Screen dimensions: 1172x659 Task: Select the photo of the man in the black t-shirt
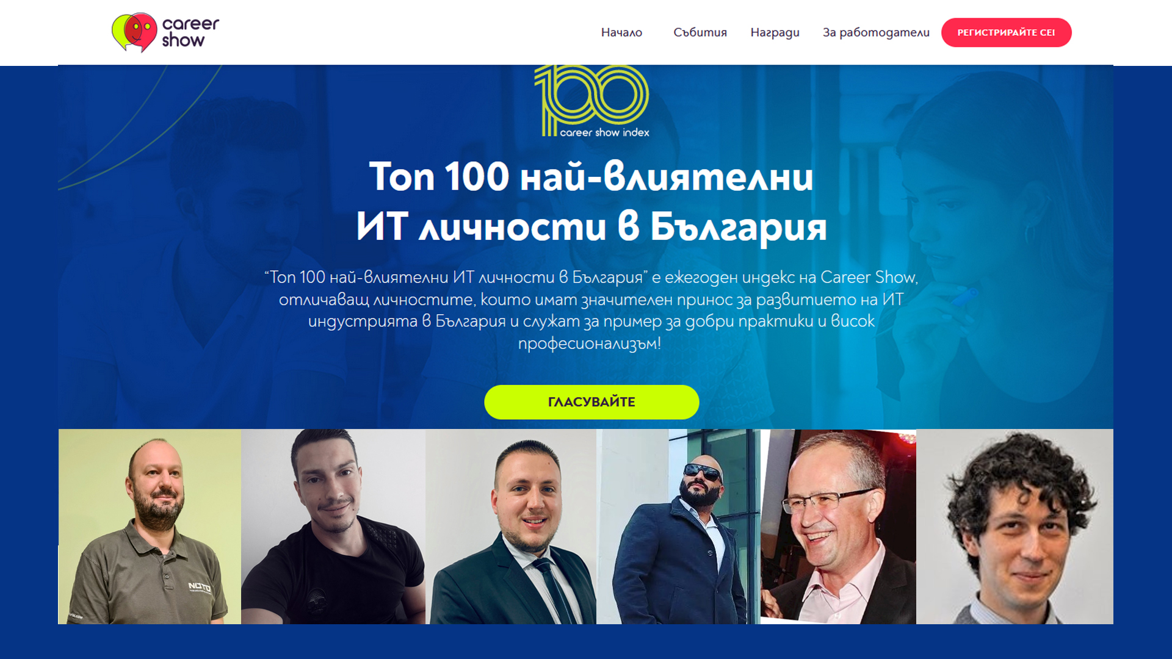pyautogui.click(x=333, y=527)
